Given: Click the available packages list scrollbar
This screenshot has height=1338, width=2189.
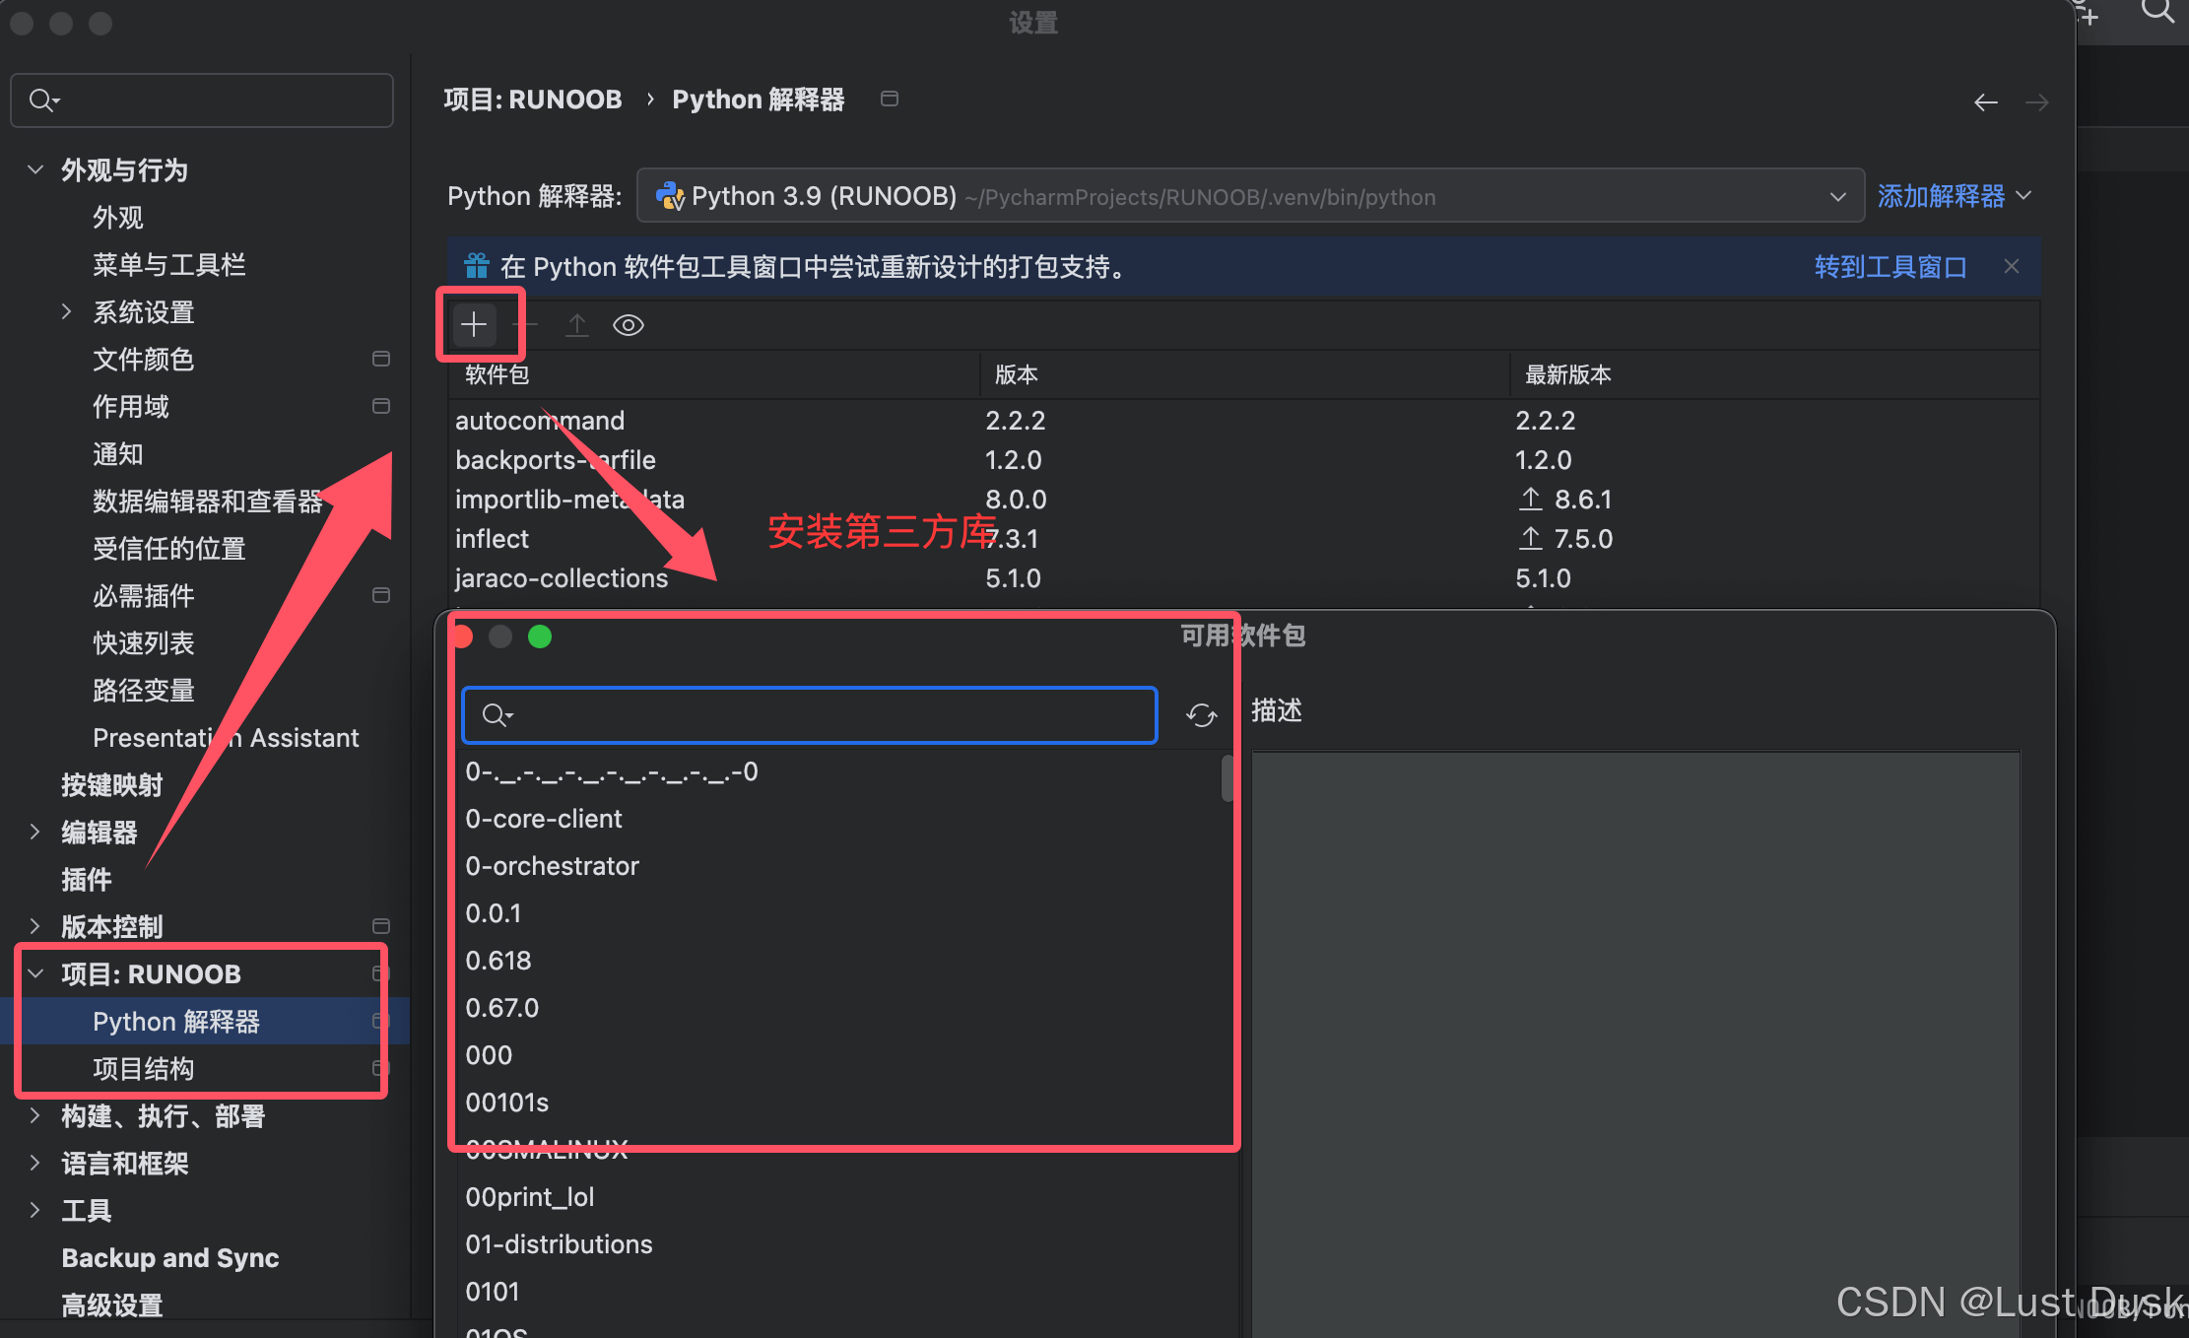Looking at the screenshot, I should point(1227,778).
